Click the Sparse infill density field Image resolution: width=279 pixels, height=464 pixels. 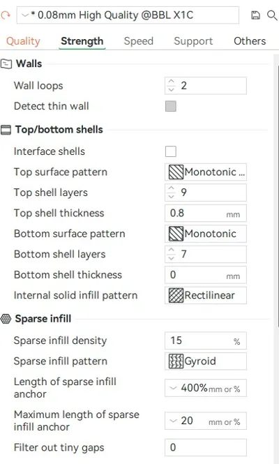(x=206, y=340)
